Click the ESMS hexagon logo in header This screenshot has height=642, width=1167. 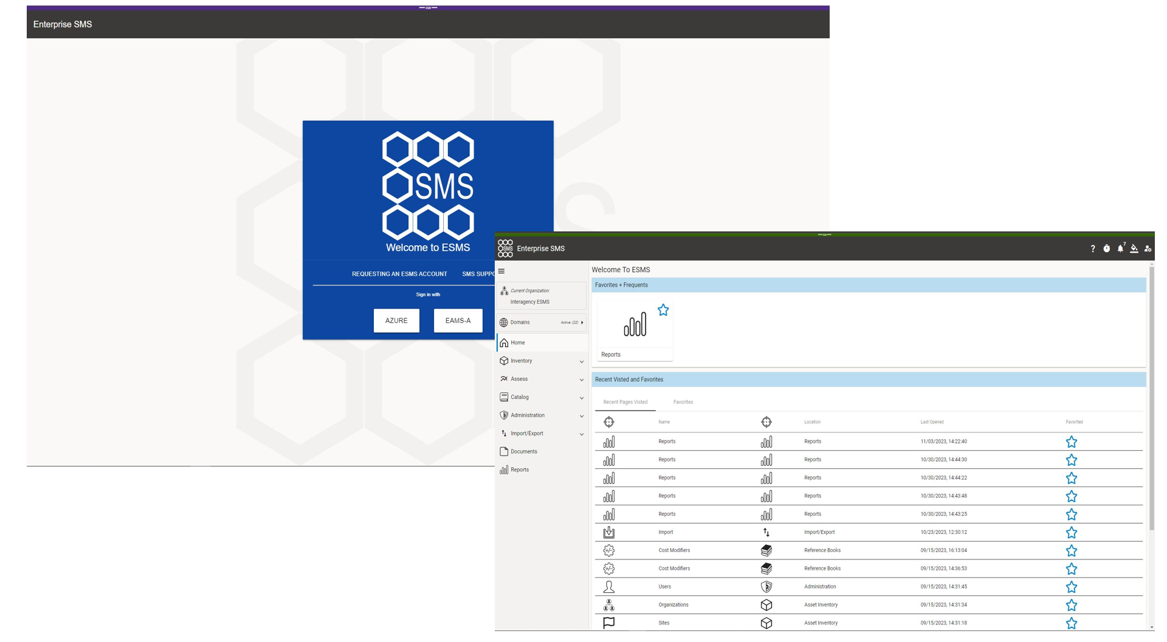click(505, 249)
